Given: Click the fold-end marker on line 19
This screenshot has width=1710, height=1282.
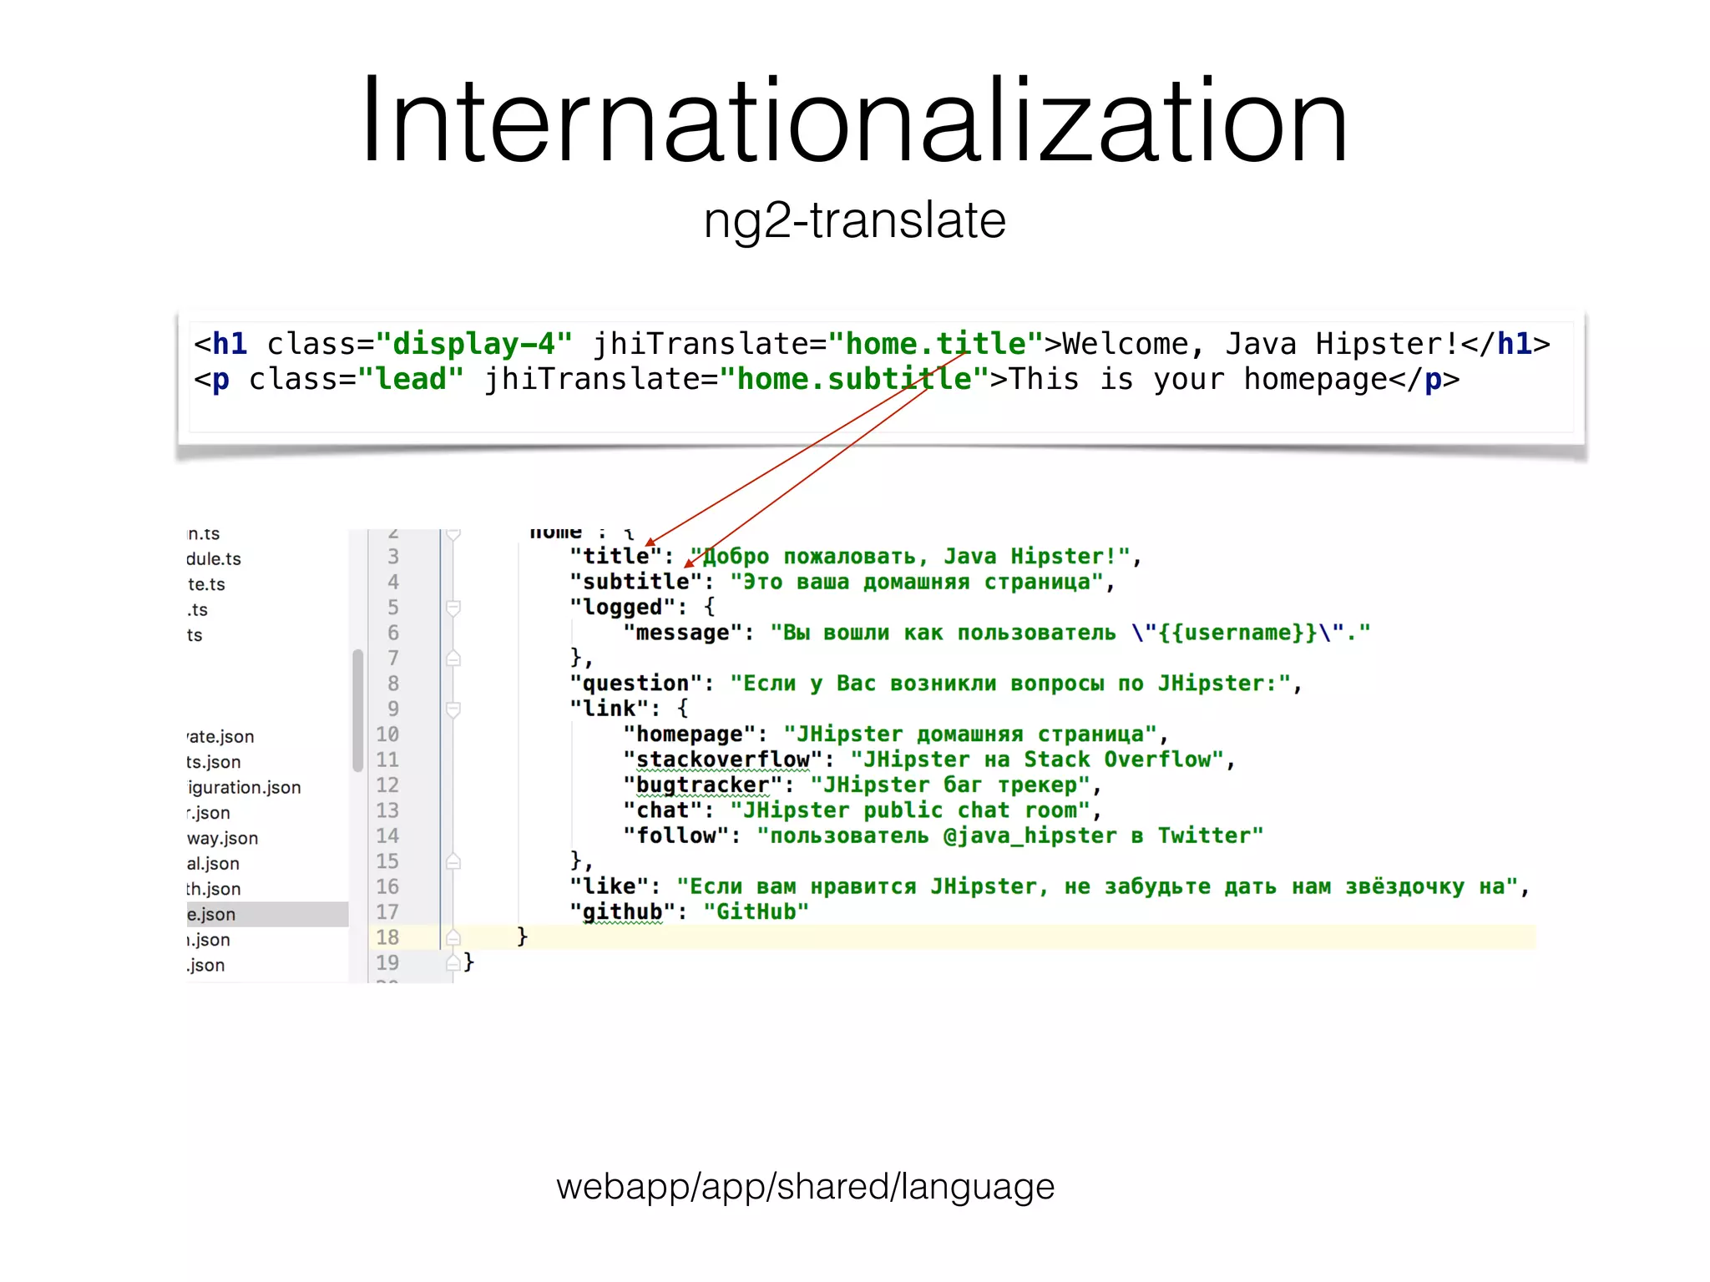Looking at the screenshot, I should [453, 963].
